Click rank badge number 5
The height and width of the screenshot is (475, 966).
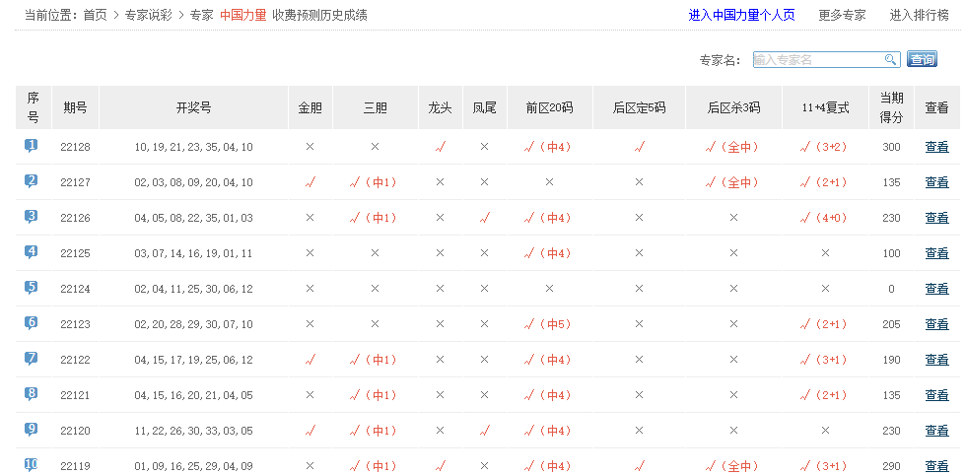[x=32, y=288]
